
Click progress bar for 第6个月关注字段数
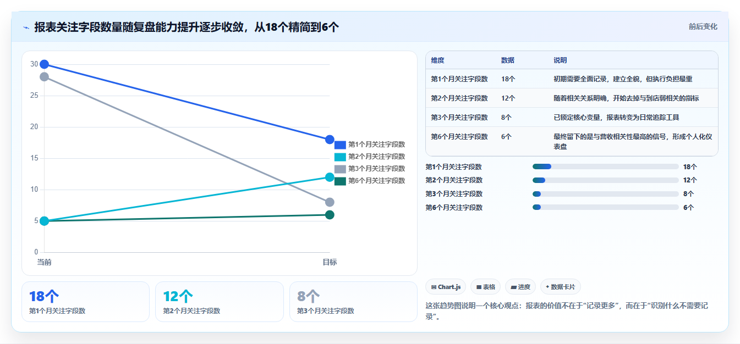tap(606, 208)
